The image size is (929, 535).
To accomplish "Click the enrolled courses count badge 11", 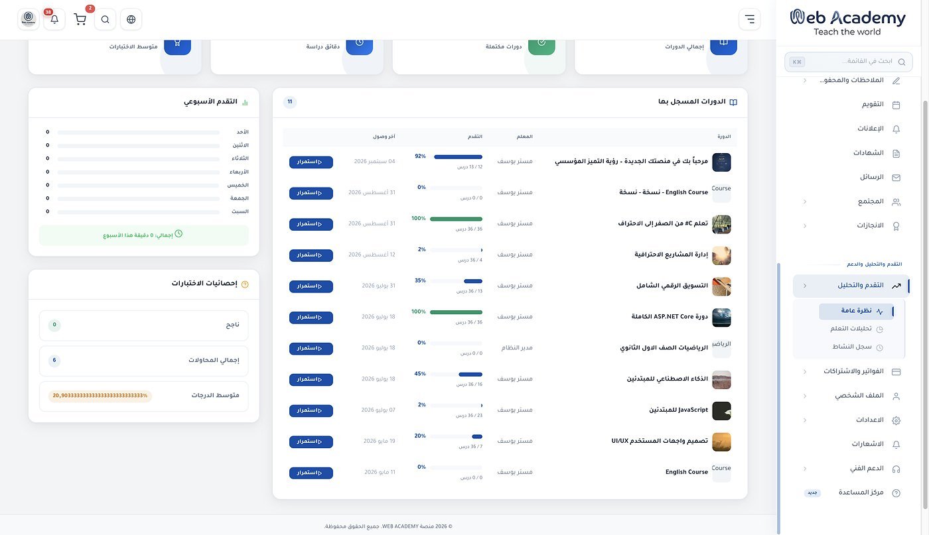I will point(290,102).
